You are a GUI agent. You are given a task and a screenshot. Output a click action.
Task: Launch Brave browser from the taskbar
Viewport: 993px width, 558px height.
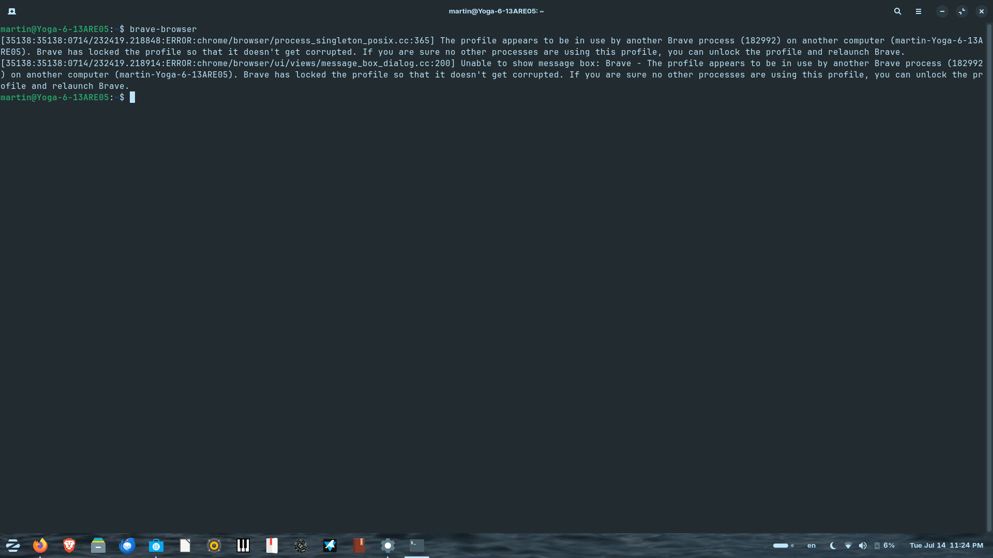pyautogui.click(x=69, y=545)
